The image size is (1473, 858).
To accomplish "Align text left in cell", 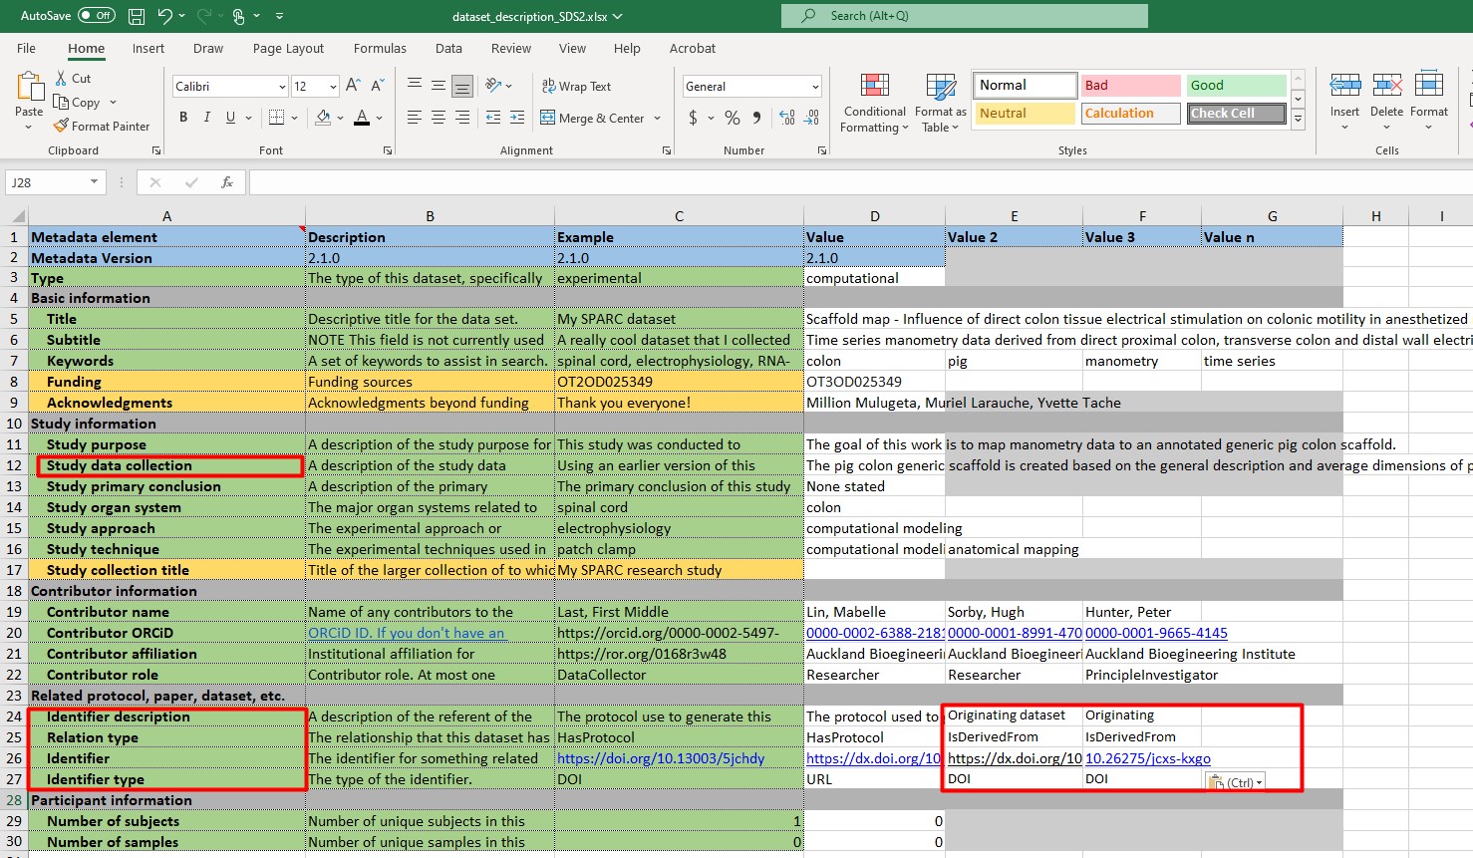I will 415,118.
